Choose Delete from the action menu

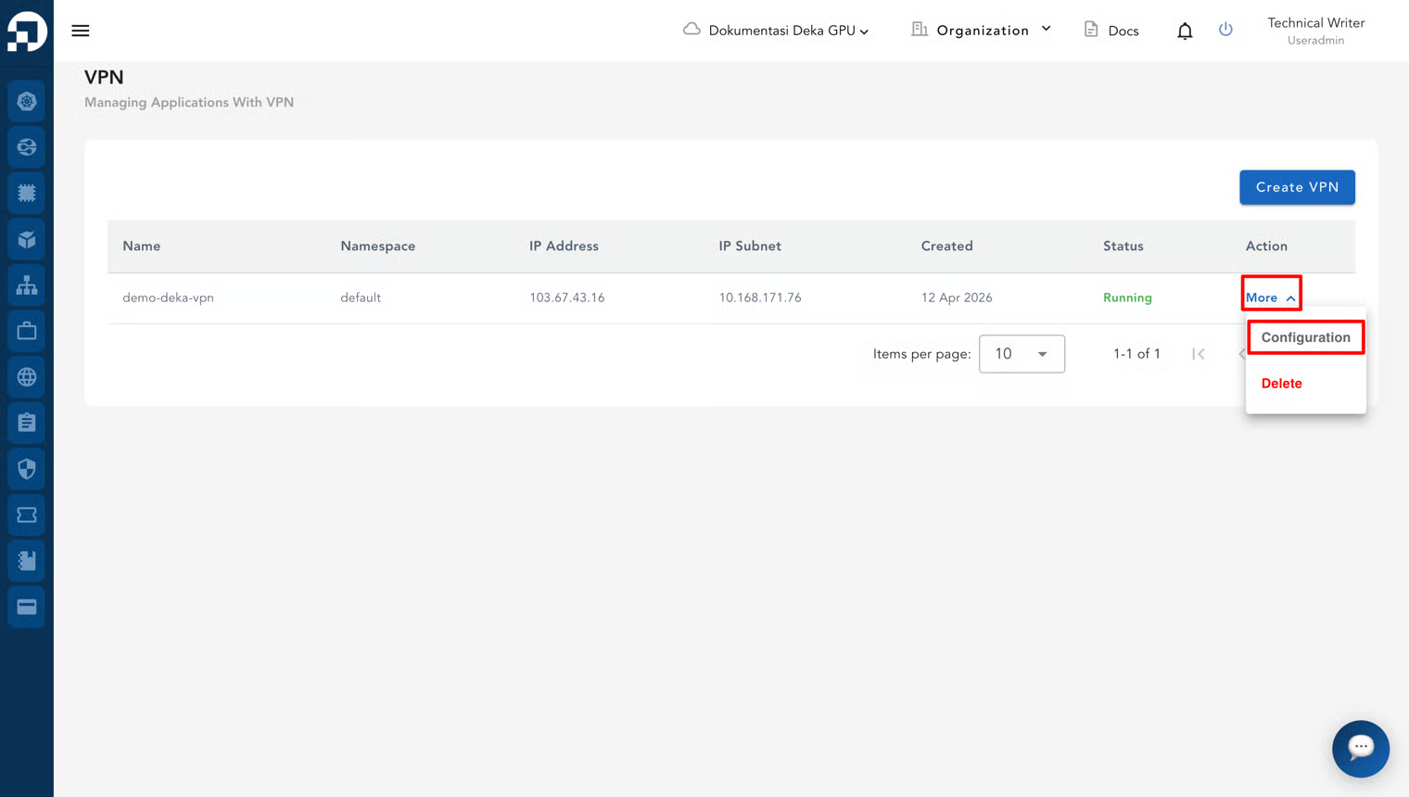(x=1281, y=384)
